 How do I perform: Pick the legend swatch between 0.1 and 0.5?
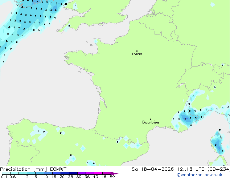point(6,173)
